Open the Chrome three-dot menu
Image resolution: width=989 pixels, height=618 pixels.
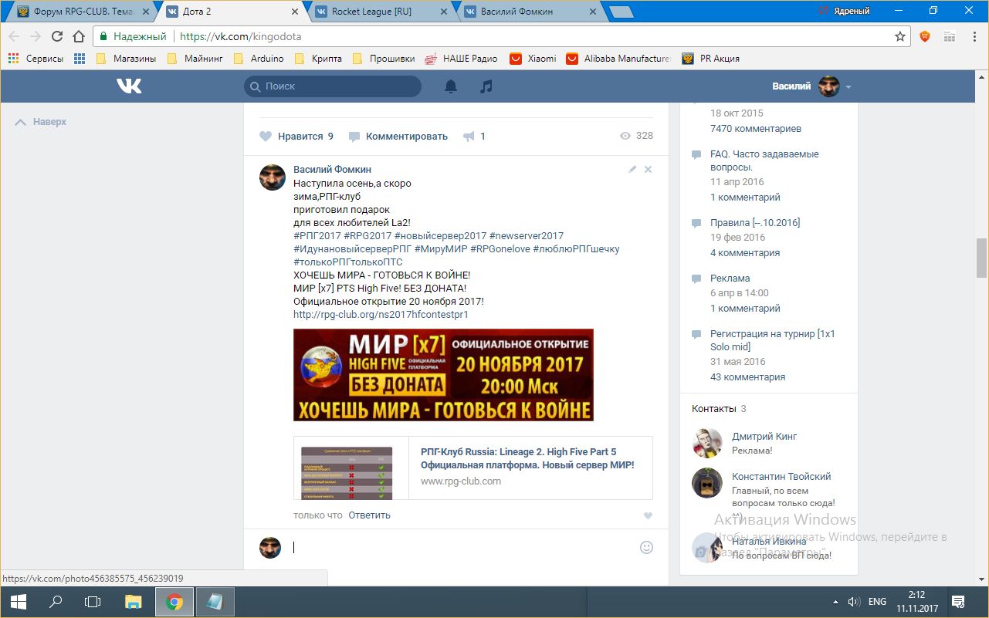974,36
